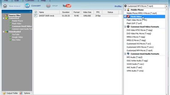Uncheck the GHOST SHIP.rmvb checkbox

tap(36, 16)
